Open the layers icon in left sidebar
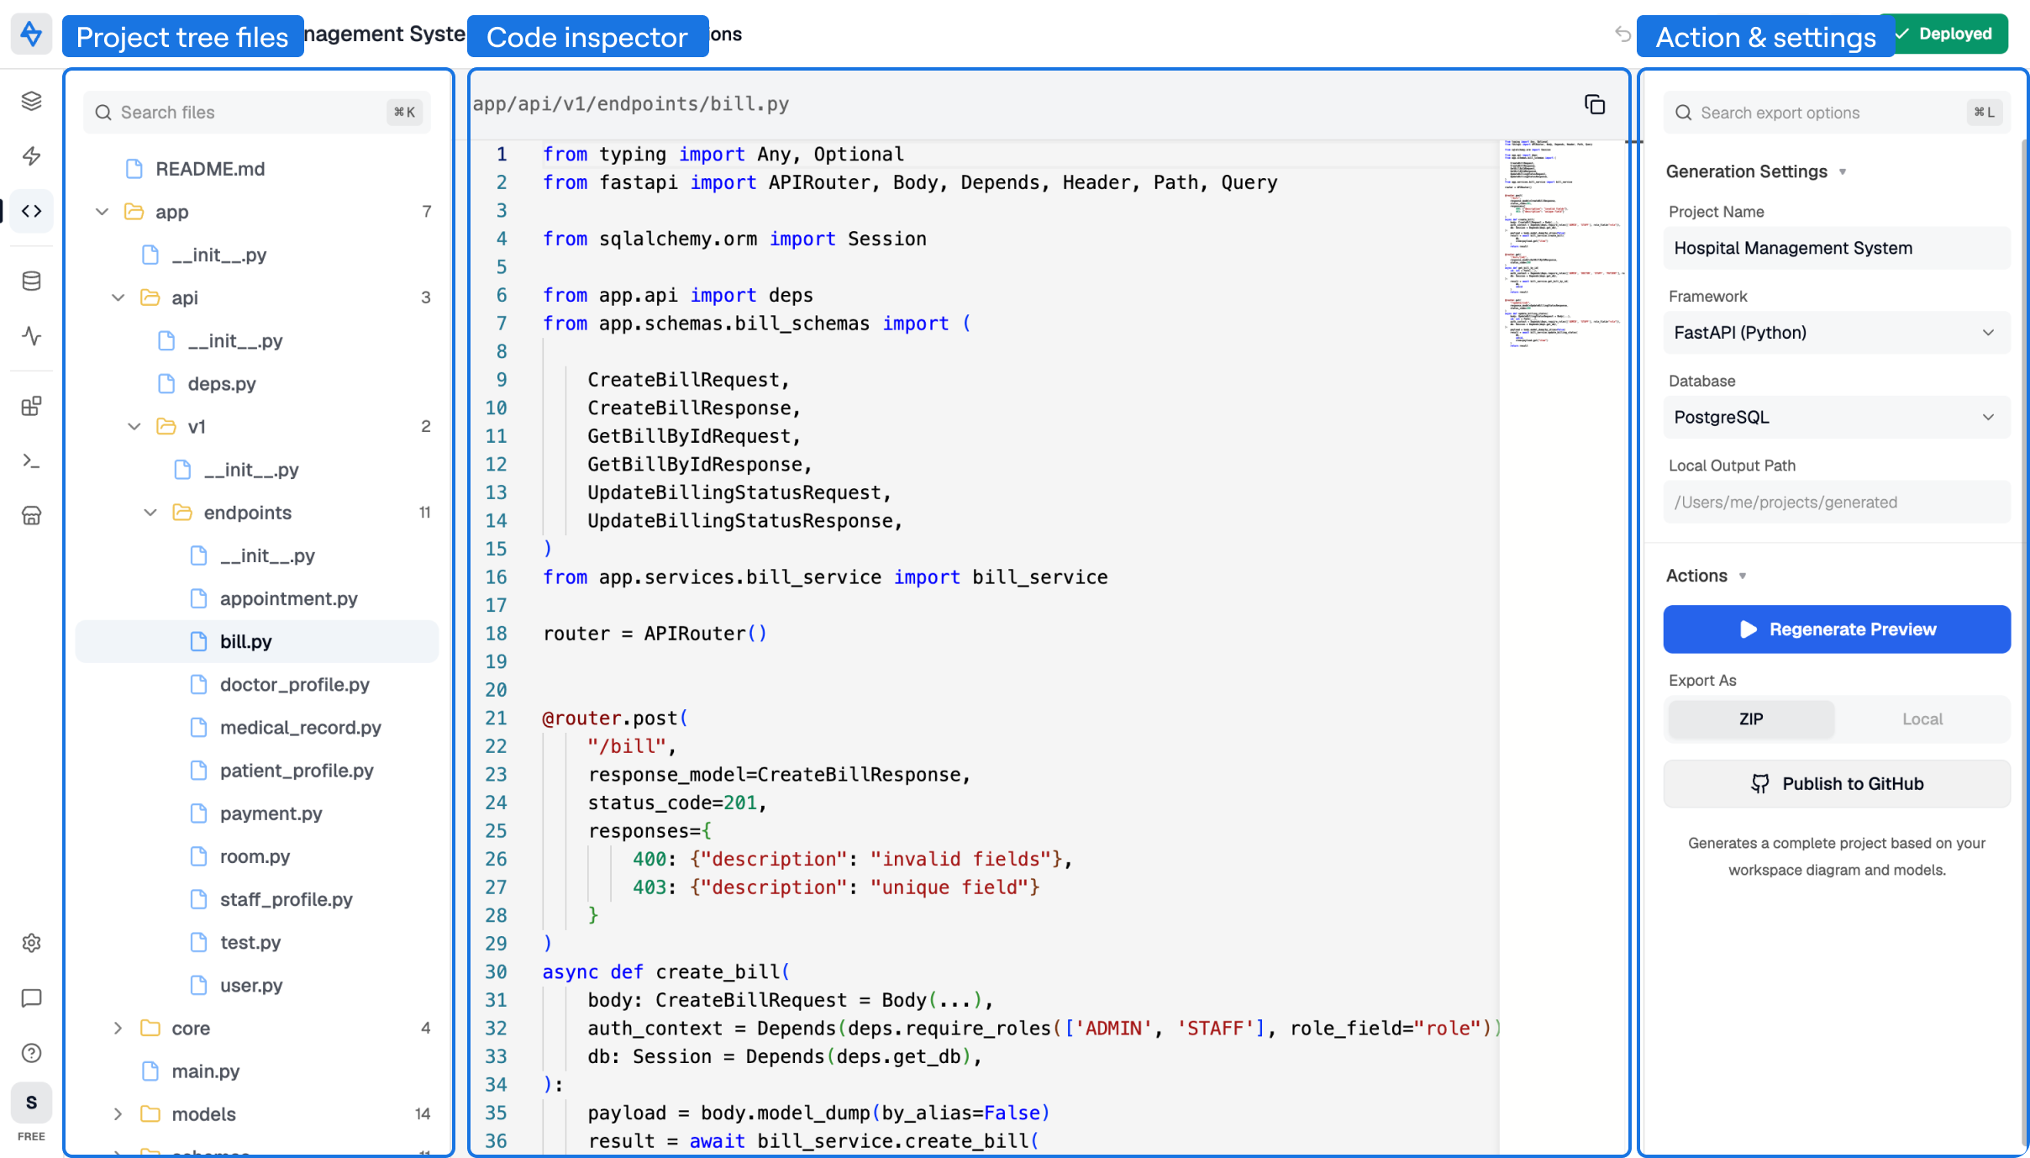 (x=31, y=101)
